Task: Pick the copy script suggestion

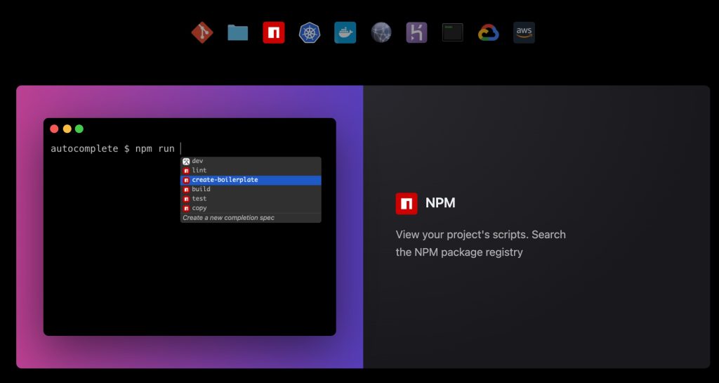Action: 251,208
